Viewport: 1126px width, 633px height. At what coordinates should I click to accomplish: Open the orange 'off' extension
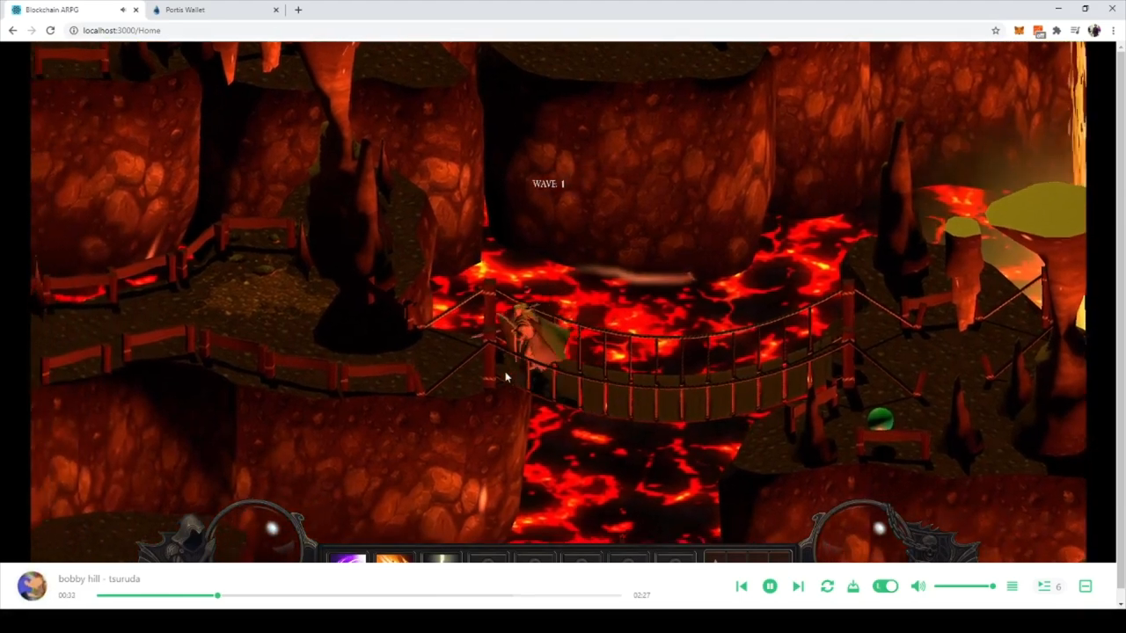[1039, 30]
